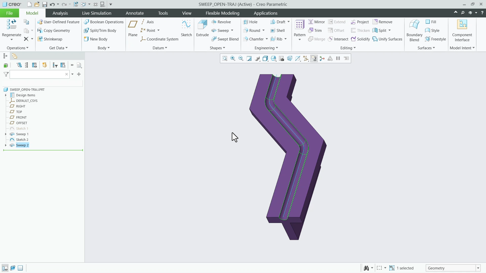Image resolution: width=486 pixels, height=273 pixels.
Task: Create a datum Plane
Action: [133, 28]
